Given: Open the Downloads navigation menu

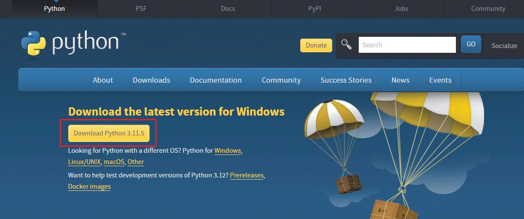Looking at the screenshot, I should pos(151,80).
